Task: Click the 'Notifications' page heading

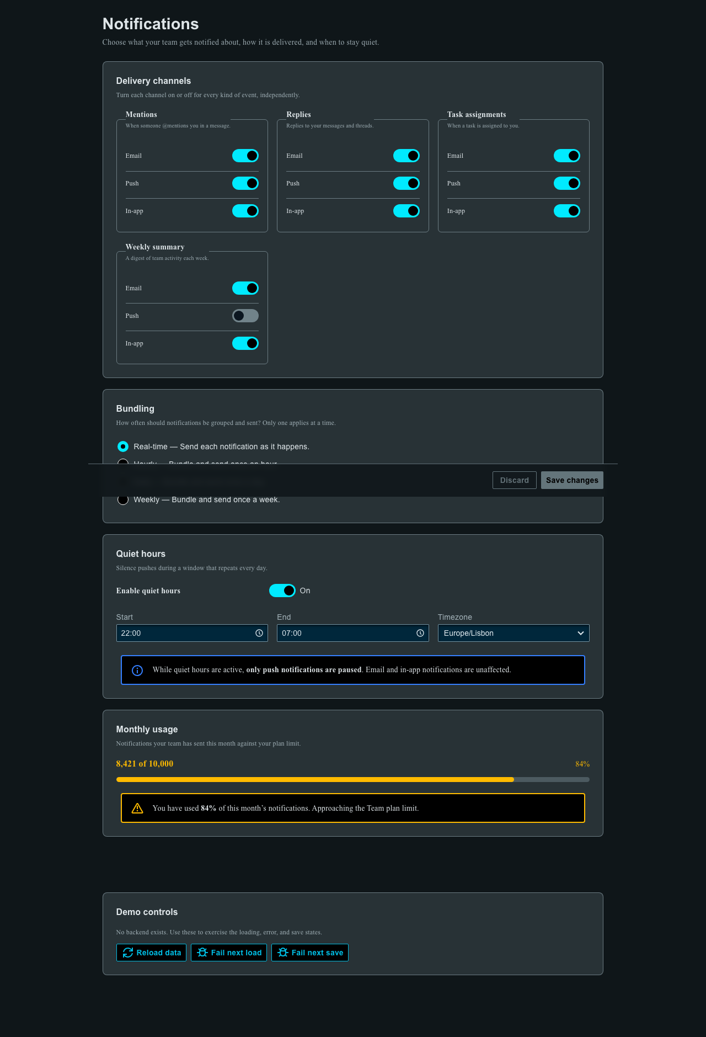Action: (151, 24)
